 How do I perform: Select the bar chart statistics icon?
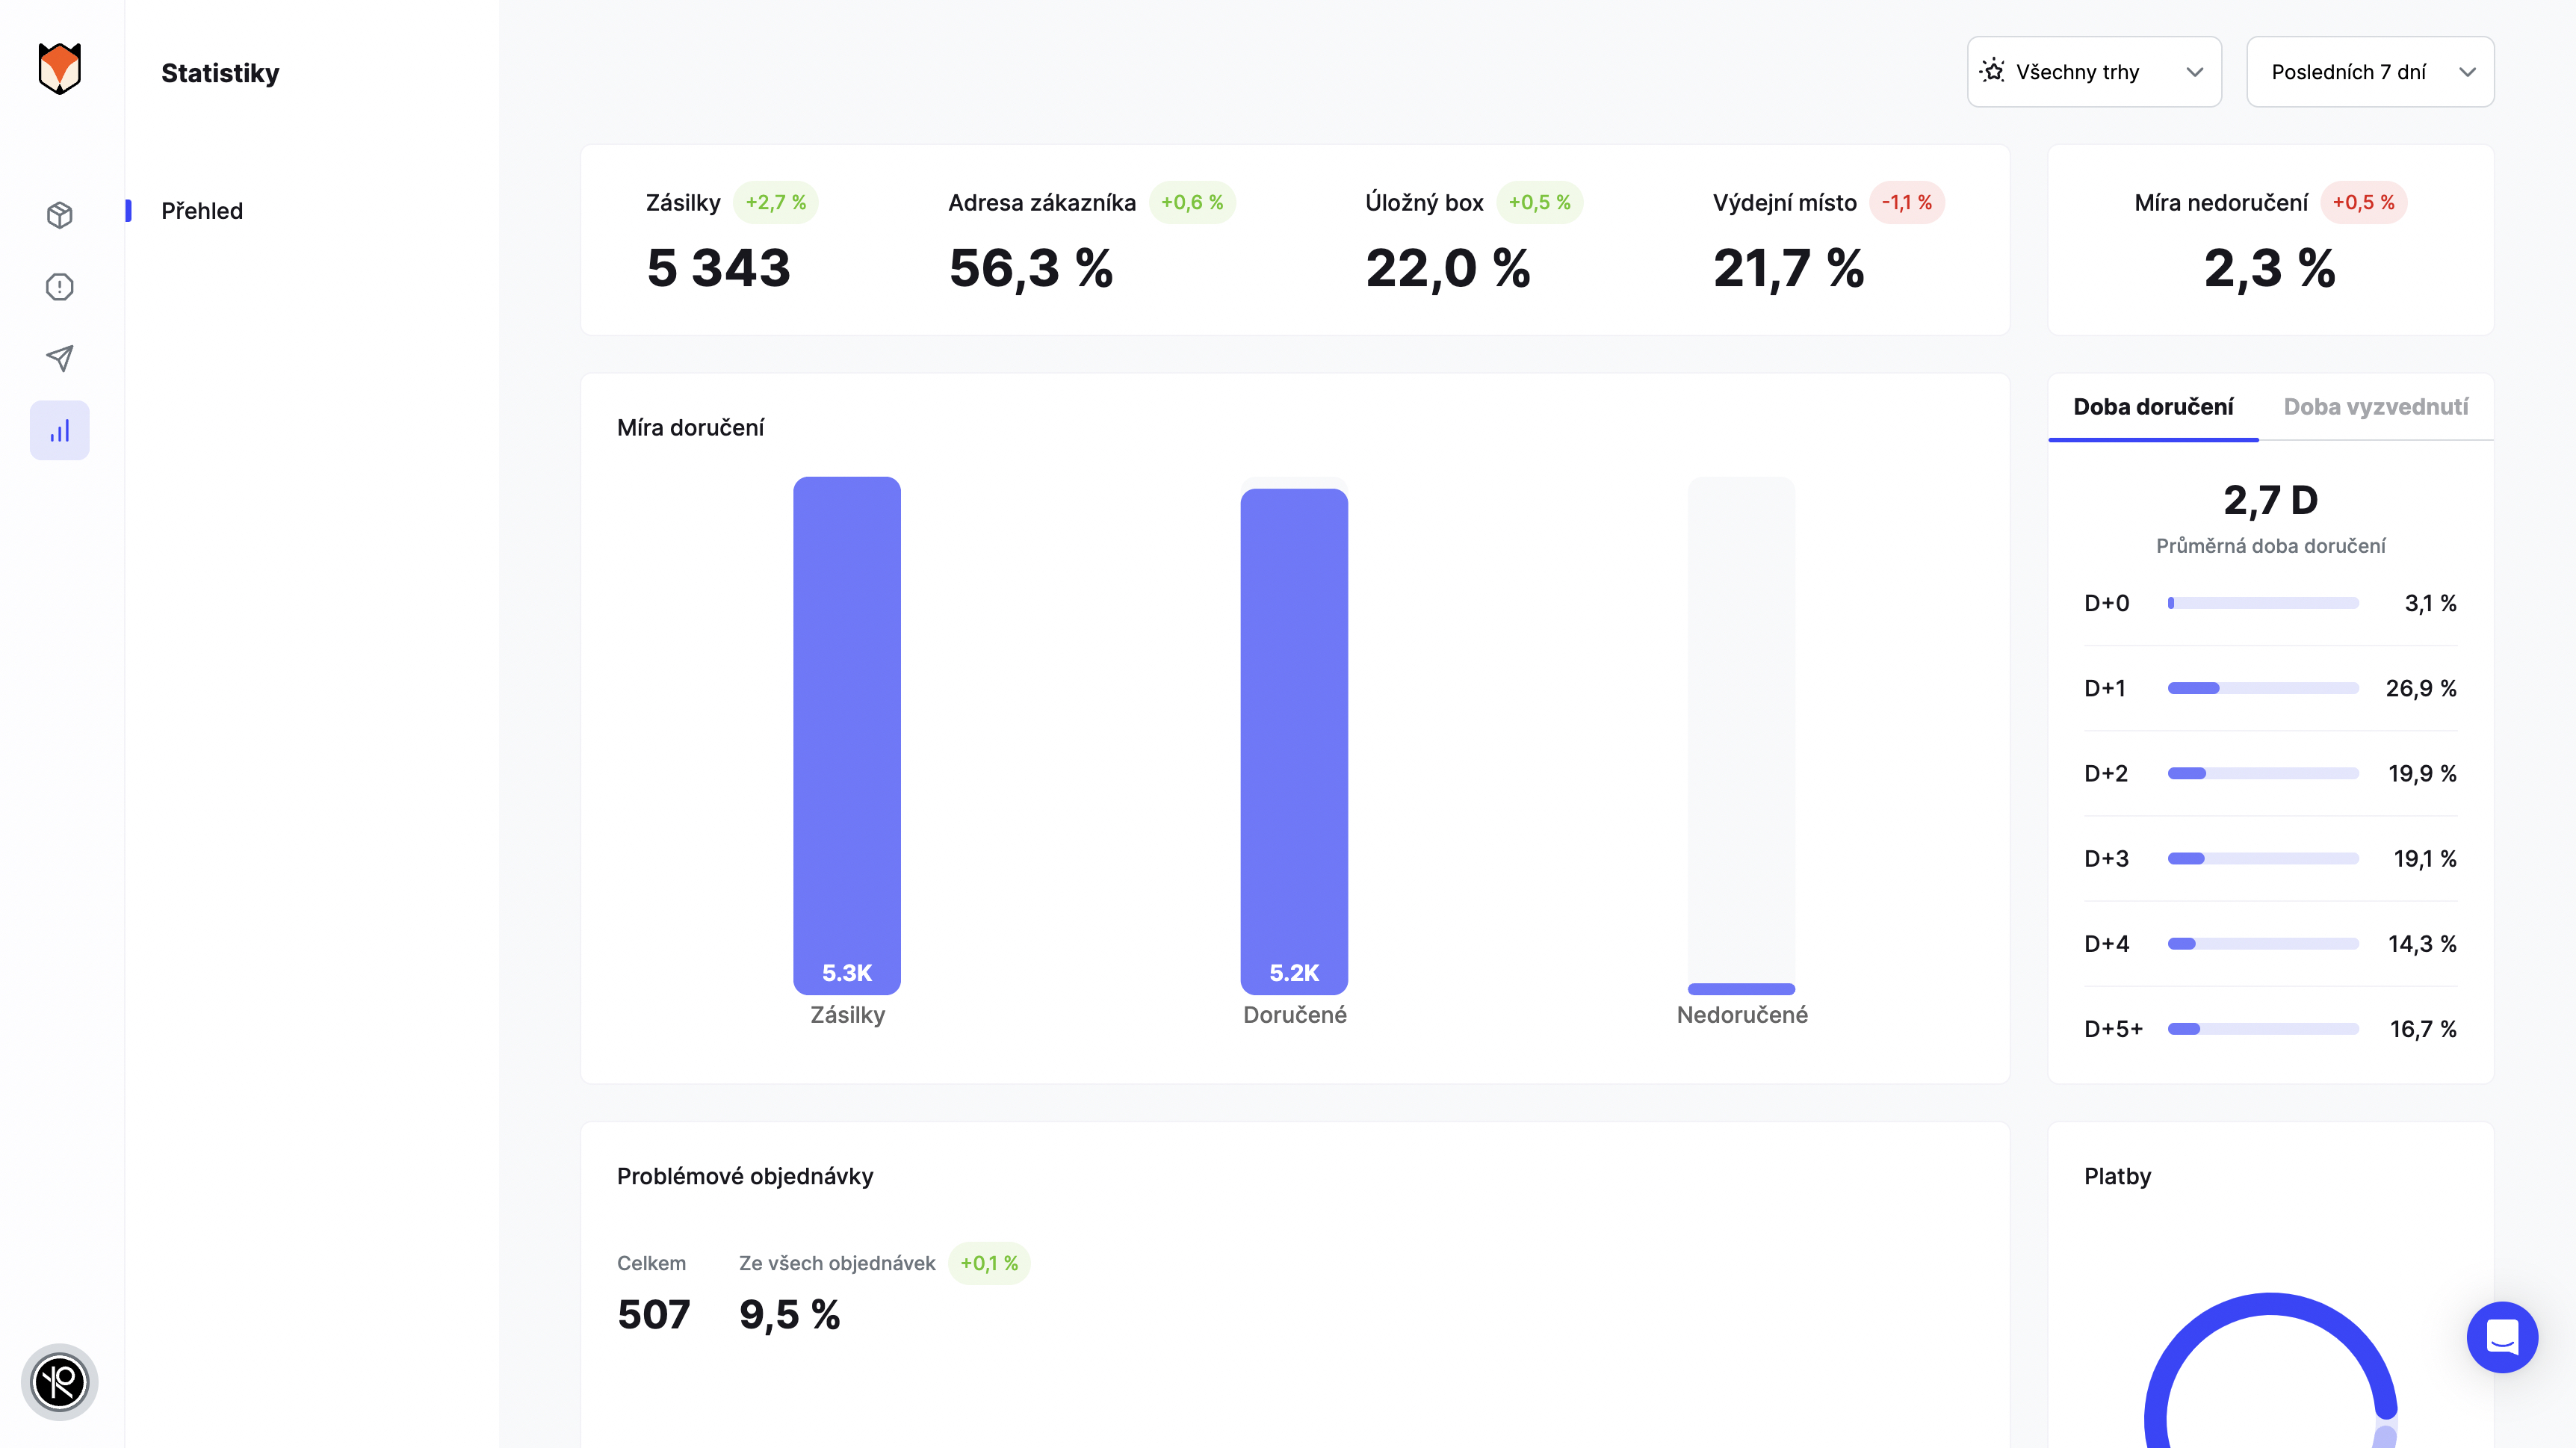[60, 431]
